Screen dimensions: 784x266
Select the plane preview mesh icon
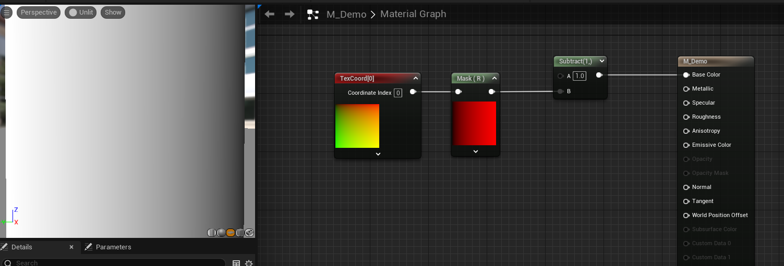[x=231, y=233]
